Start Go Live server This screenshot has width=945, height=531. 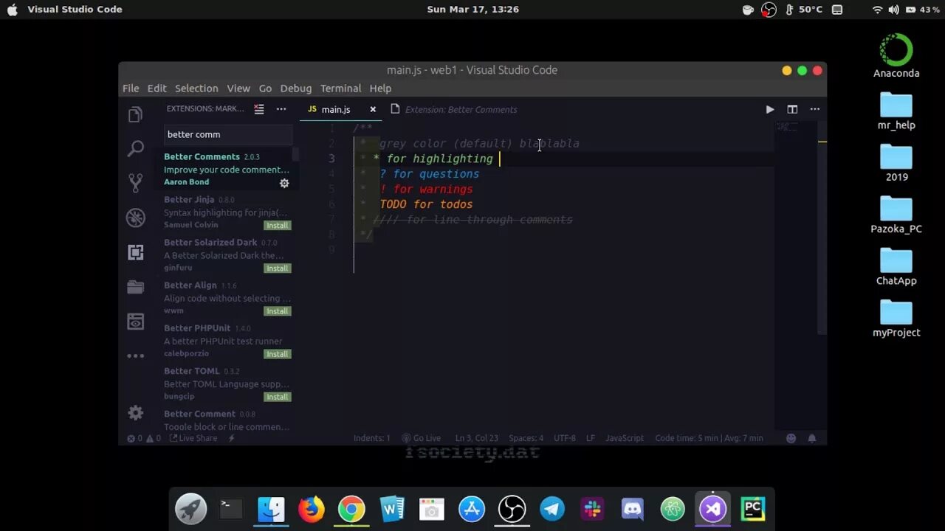pyautogui.click(x=422, y=438)
